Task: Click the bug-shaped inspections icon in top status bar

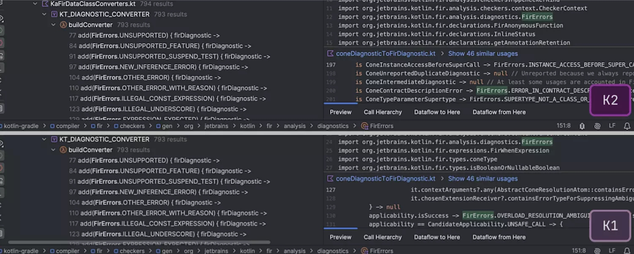Action: click(582, 126)
